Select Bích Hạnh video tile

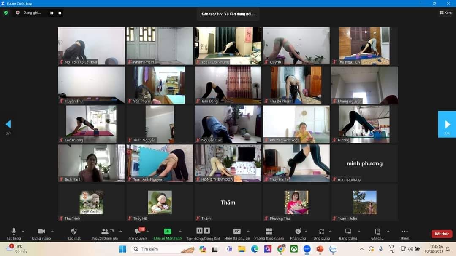[91, 163]
